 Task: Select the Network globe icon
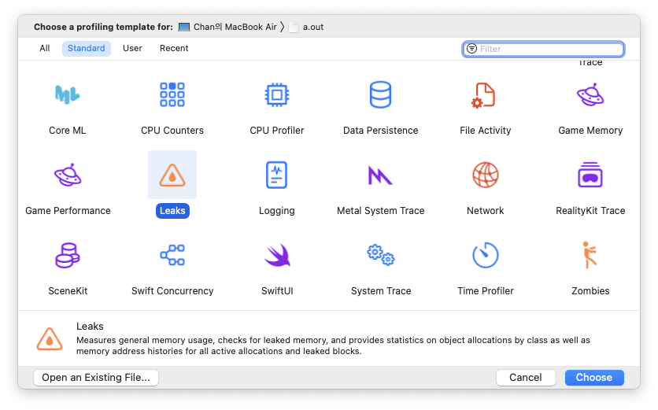tap(486, 175)
